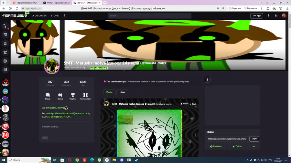Open the Yandex home button
This screenshot has height=163, width=291.
pos(10,8)
